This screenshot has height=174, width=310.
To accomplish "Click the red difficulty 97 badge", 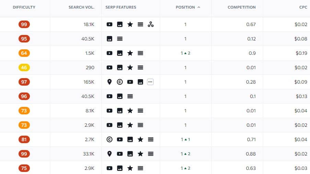I will [24, 82].
